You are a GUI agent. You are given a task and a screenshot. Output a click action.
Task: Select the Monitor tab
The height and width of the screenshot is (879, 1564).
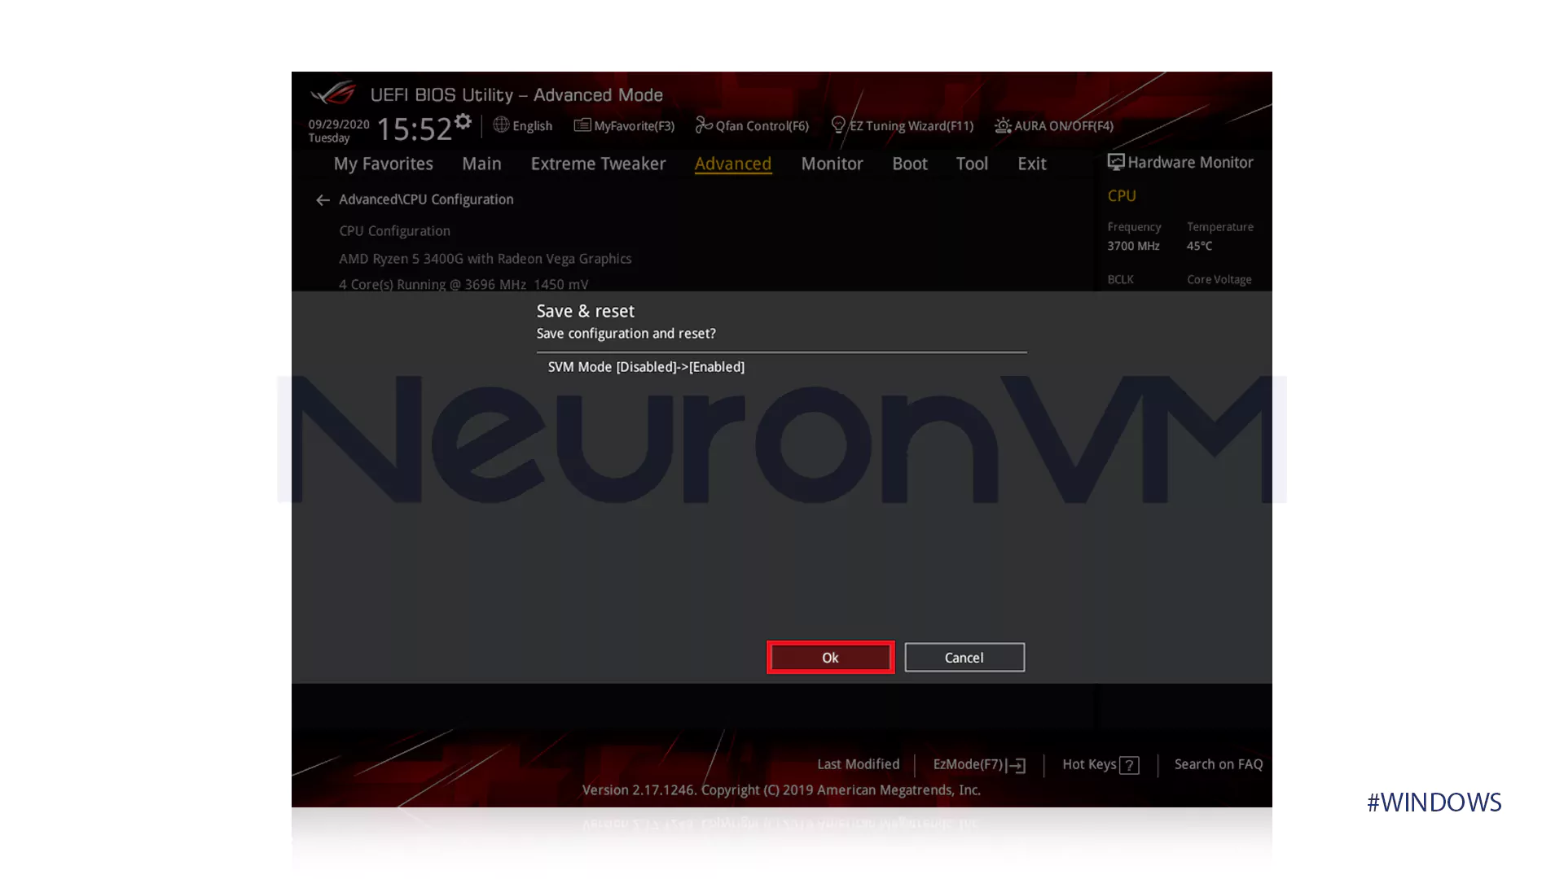[832, 163]
